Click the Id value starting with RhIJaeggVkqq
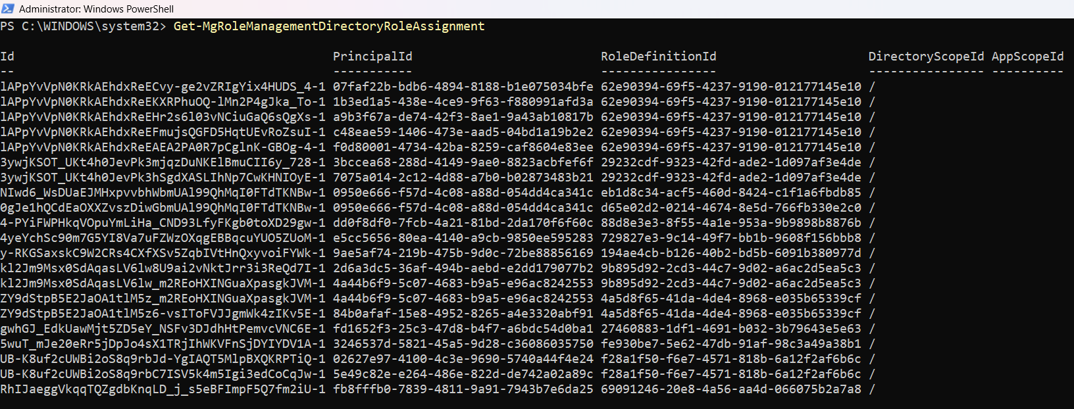The image size is (1074, 409). pyautogui.click(x=163, y=389)
